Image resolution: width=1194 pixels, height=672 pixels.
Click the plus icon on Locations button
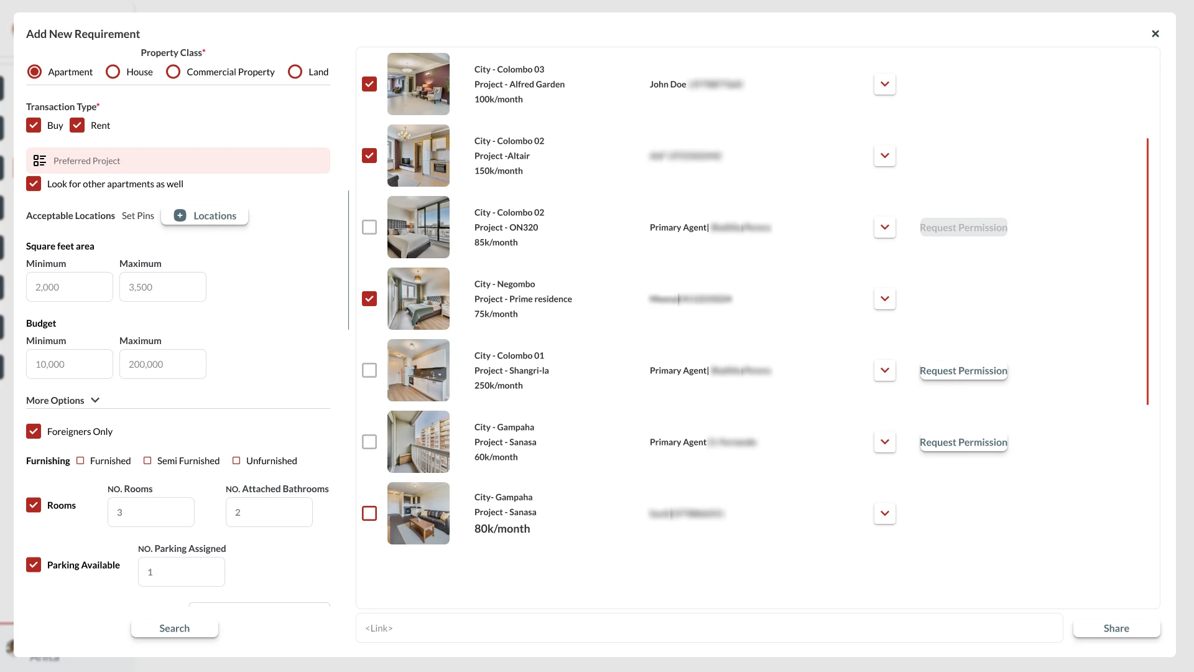point(180,215)
